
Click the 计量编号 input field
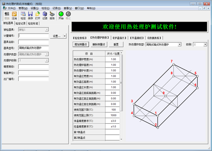tap(33, 35)
